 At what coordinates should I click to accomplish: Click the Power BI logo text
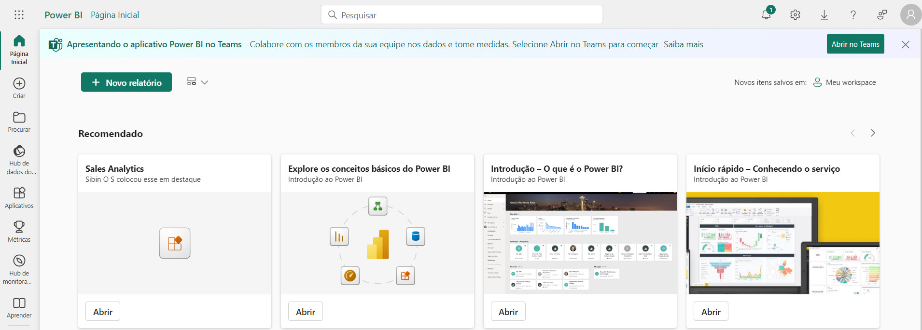(63, 15)
